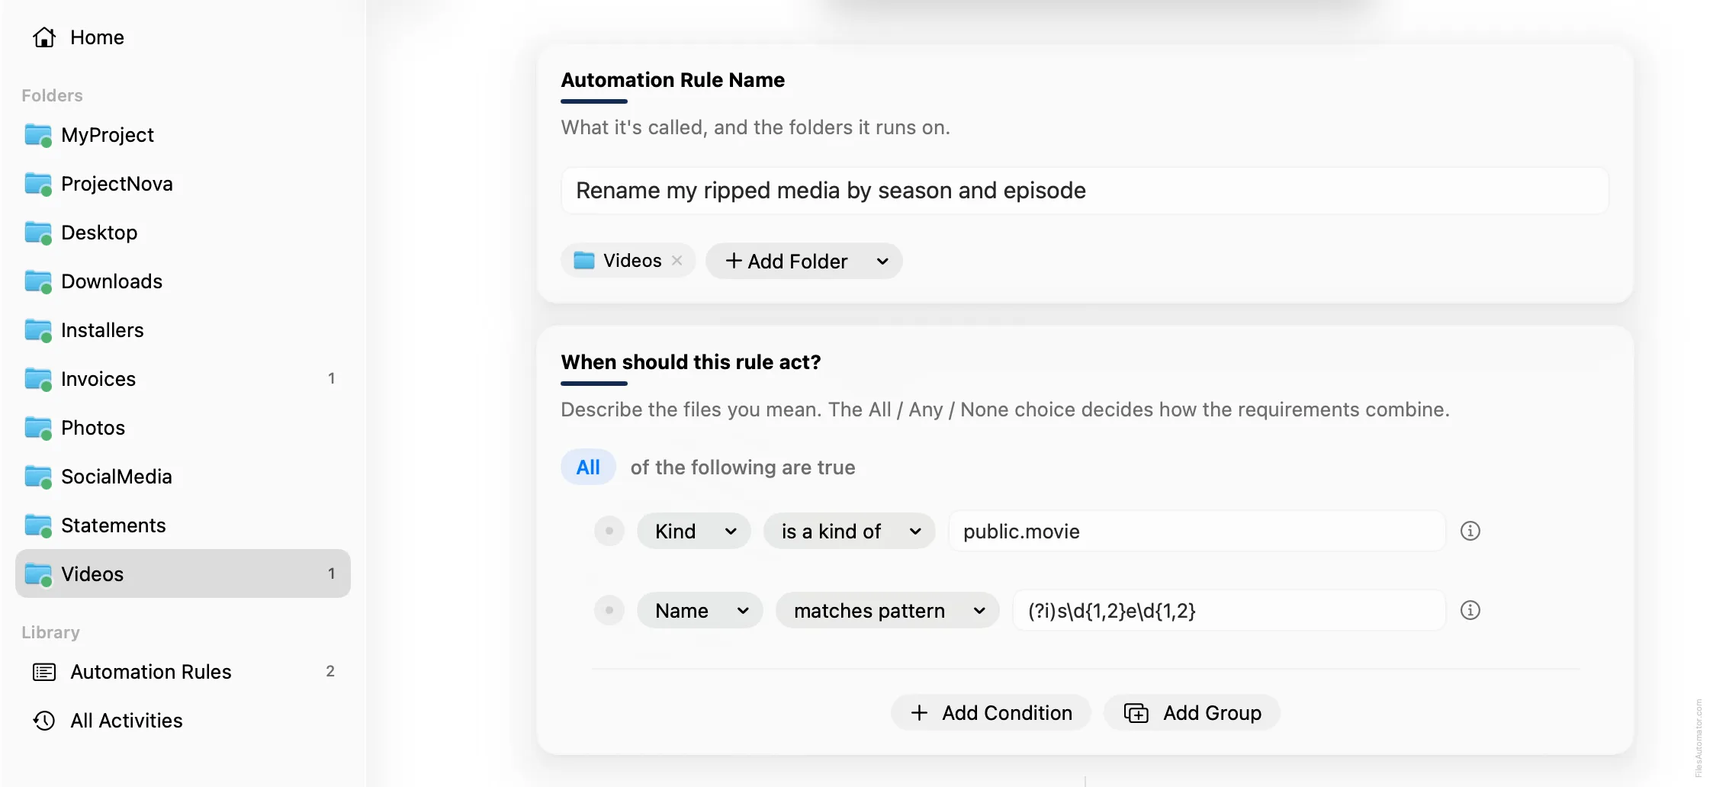Open the Automation Rules library list
The width and height of the screenshot is (1713, 787).
point(183,672)
